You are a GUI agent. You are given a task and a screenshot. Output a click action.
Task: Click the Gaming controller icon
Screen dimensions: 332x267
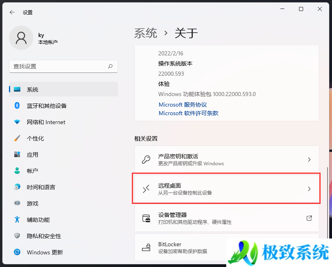click(17, 203)
